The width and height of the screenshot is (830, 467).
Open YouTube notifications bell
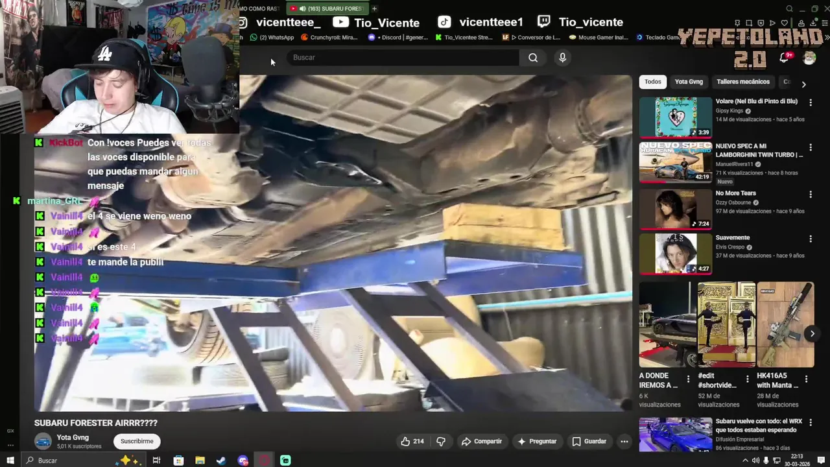(x=785, y=58)
